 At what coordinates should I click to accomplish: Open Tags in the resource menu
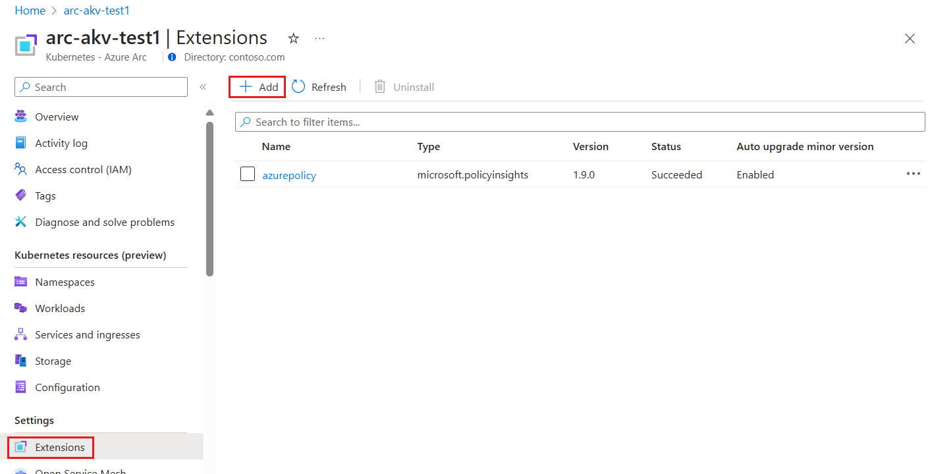coord(45,196)
